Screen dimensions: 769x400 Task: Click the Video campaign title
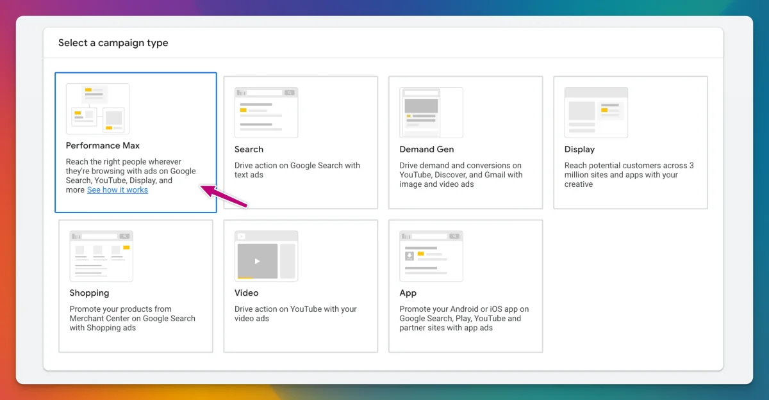[x=246, y=293]
